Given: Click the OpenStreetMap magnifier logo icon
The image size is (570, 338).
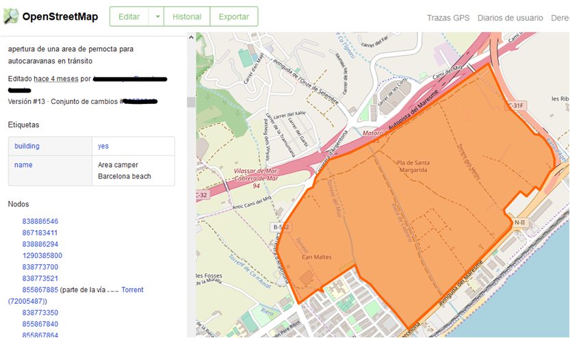Looking at the screenshot, I should (10, 16).
